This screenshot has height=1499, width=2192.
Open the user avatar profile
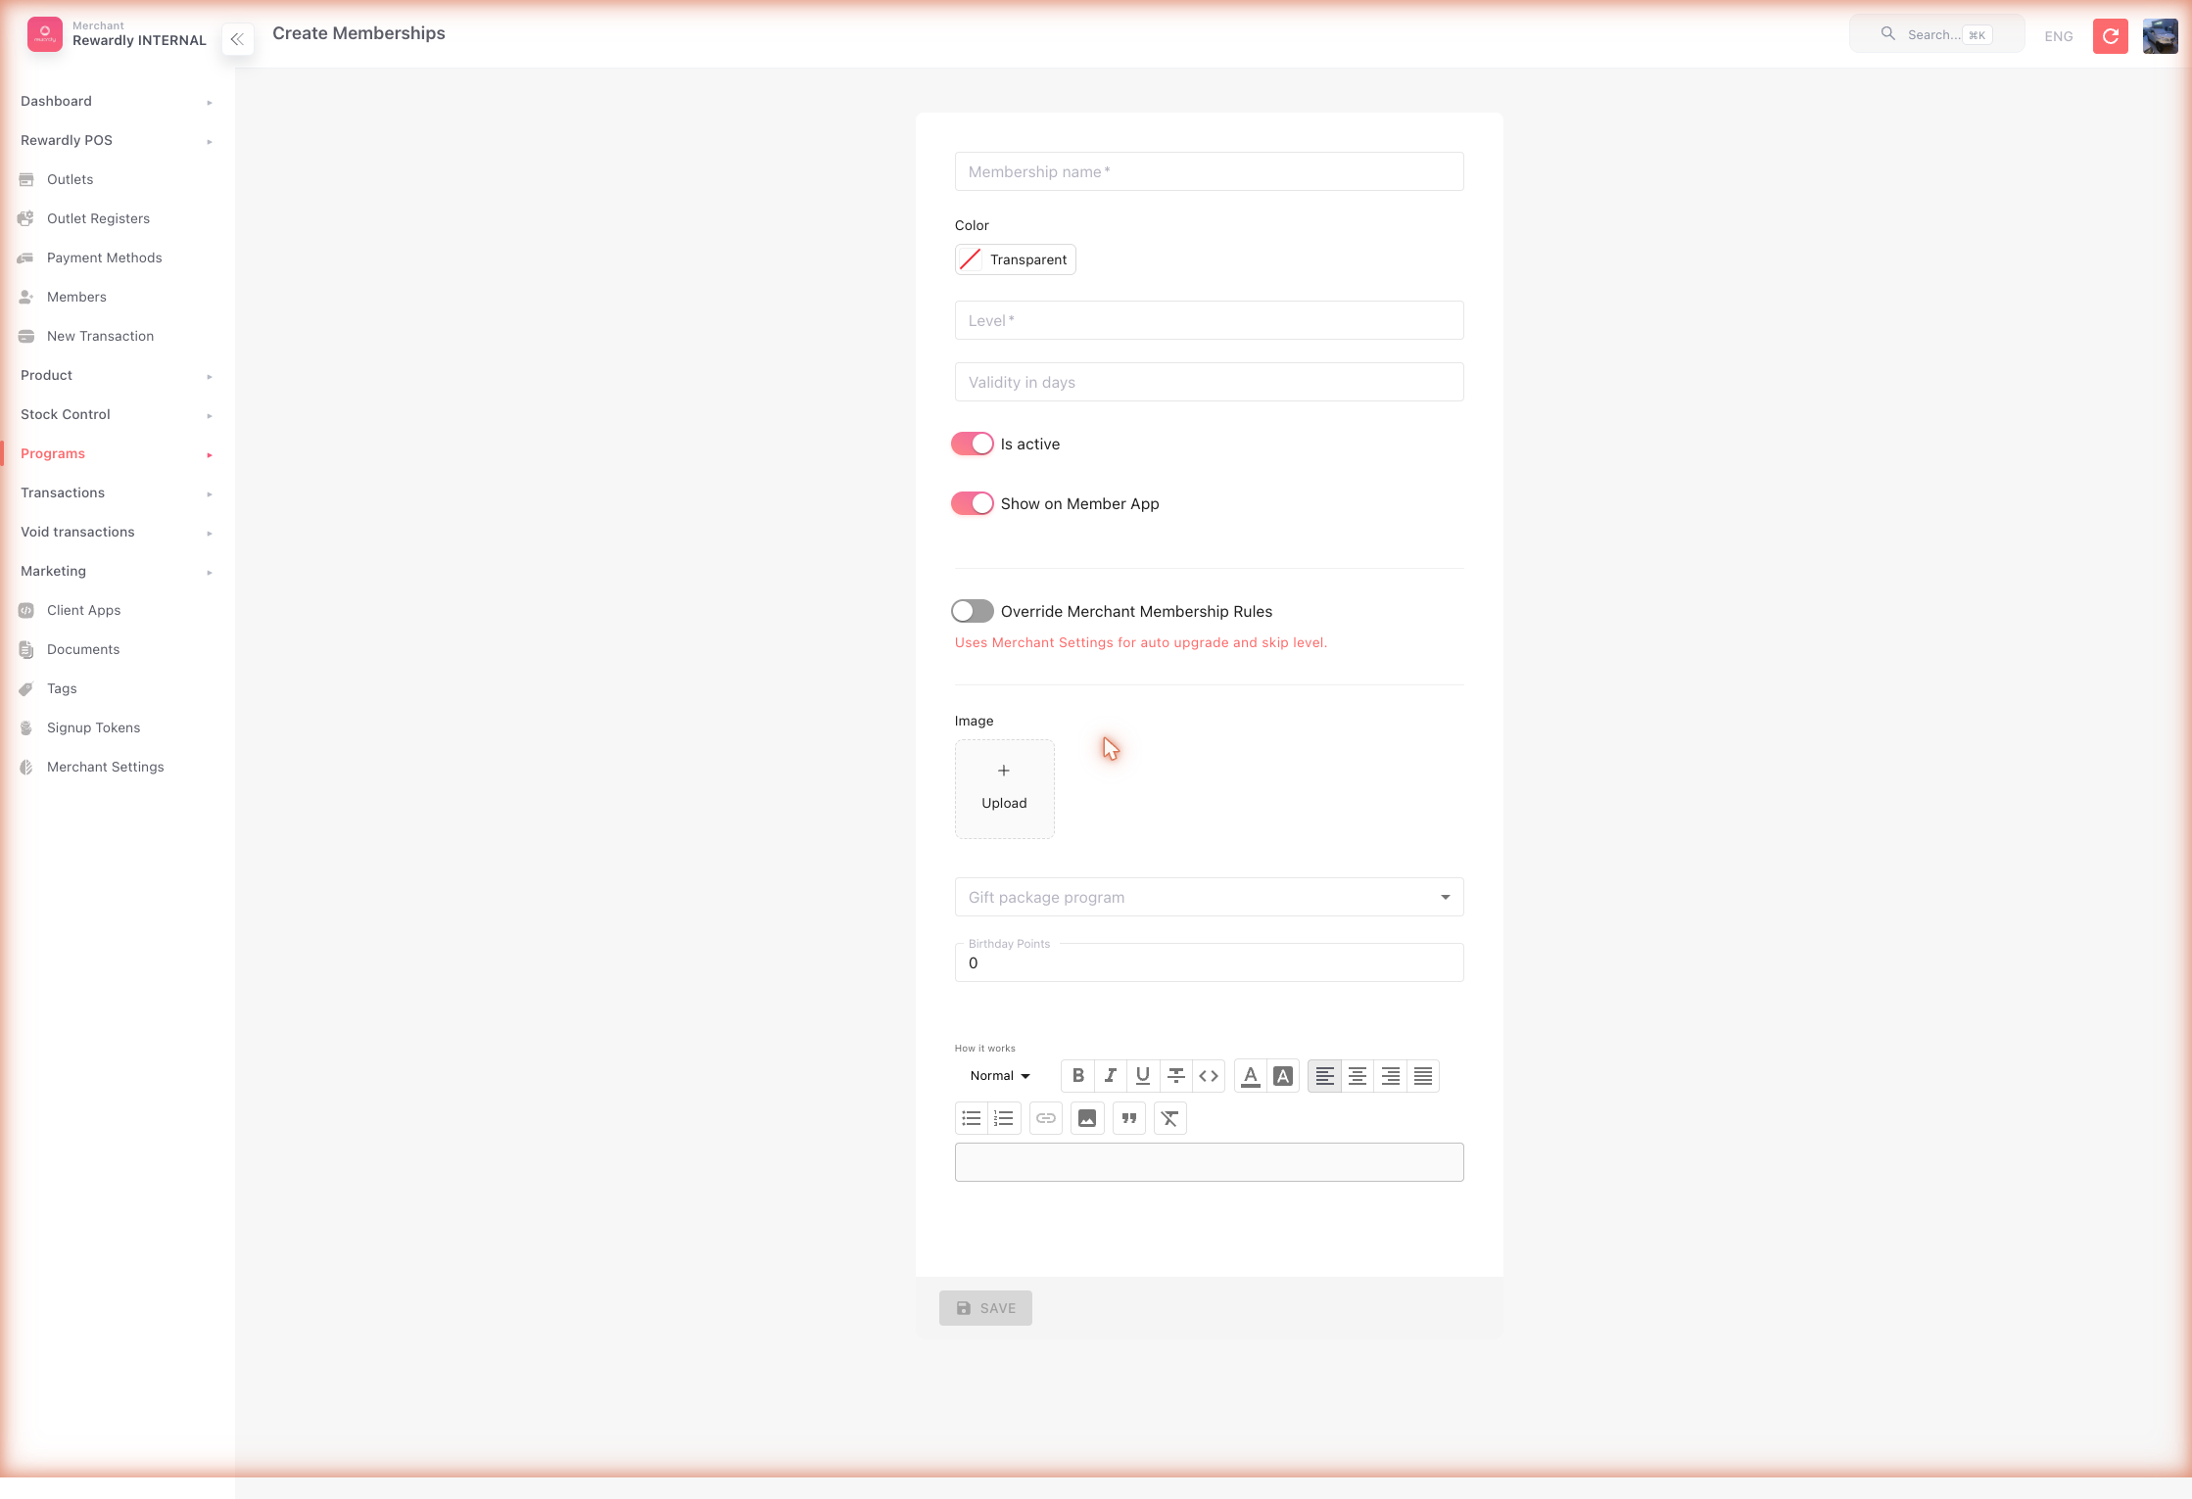(2160, 36)
